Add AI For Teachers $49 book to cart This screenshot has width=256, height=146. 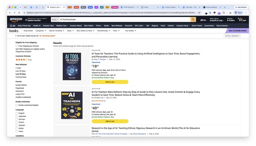[x=110, y=122]
